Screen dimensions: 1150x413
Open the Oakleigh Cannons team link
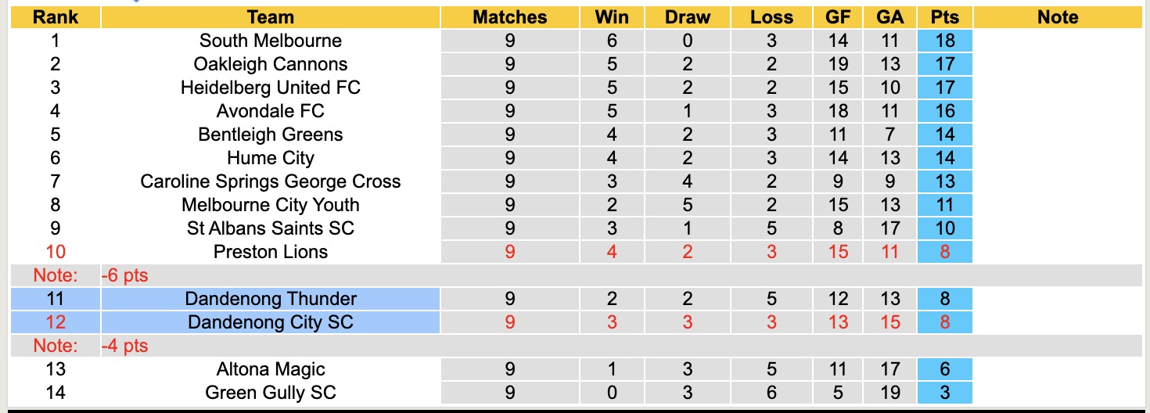(270, 64)
